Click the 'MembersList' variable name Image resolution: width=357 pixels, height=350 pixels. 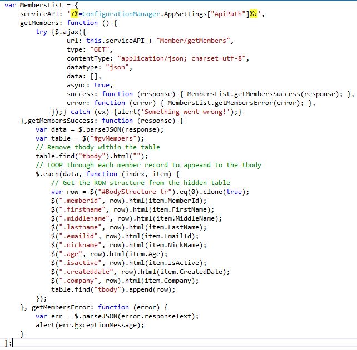tap(41, 5)
